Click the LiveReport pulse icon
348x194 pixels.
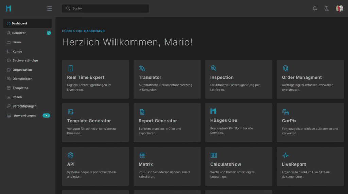tap(285, 155)
